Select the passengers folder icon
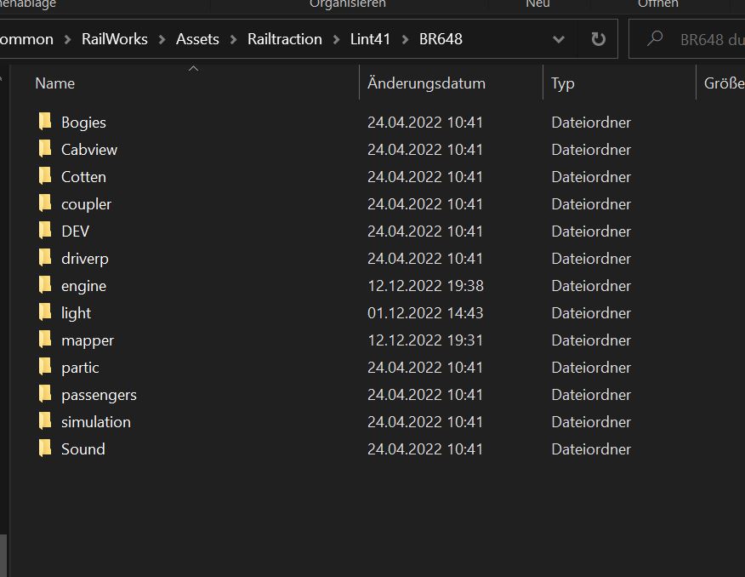745x577 pixels. [x=45, y=394]
